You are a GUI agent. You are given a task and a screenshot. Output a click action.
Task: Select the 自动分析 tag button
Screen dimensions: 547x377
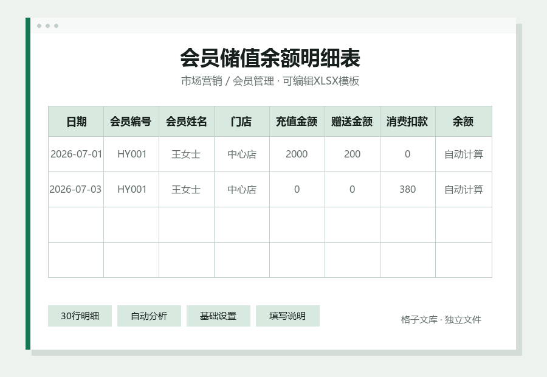coord(149,316)
